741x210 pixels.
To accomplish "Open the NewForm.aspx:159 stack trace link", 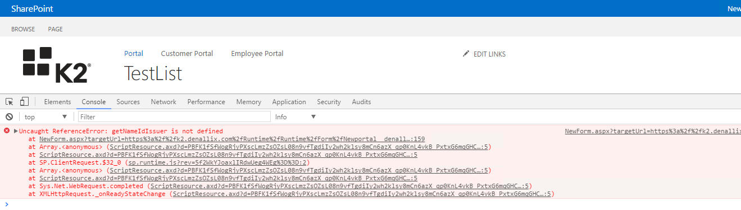I will pos(232,139).
